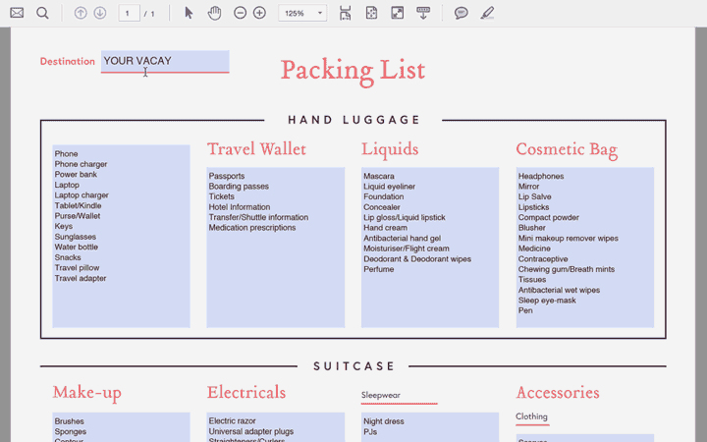
Task: Click 'Phone charger' in first list
Action: [x=81, y=164]
